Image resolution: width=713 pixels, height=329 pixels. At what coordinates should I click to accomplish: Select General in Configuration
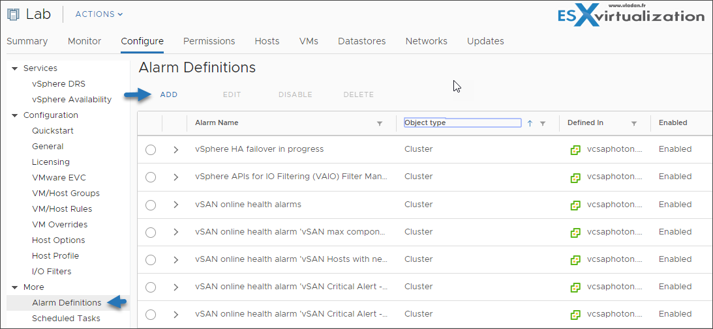coord(48,147)
